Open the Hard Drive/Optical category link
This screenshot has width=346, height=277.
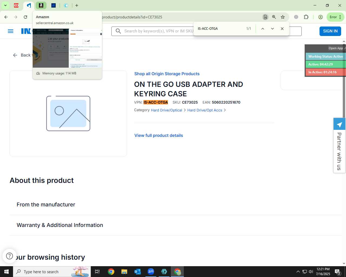pyautogui.click(x=167, y=110)
